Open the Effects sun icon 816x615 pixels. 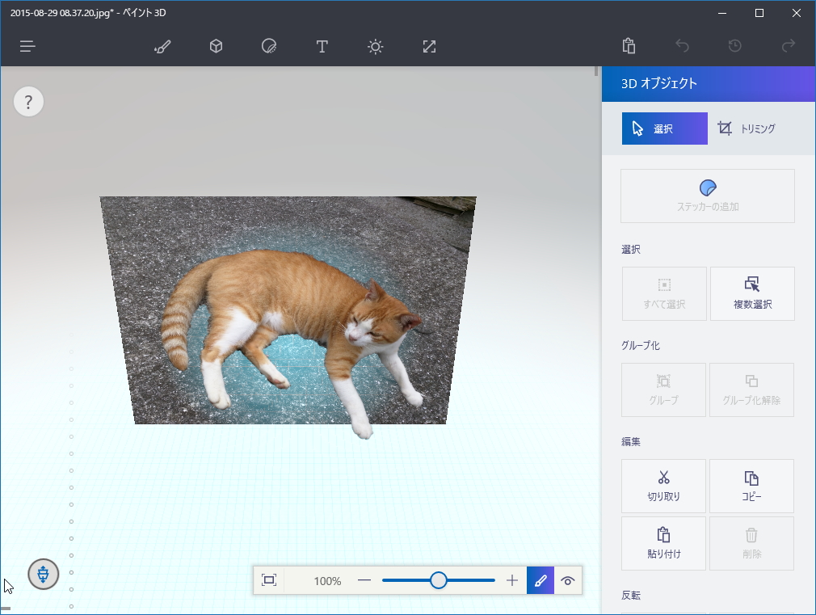tap(375, 46)
